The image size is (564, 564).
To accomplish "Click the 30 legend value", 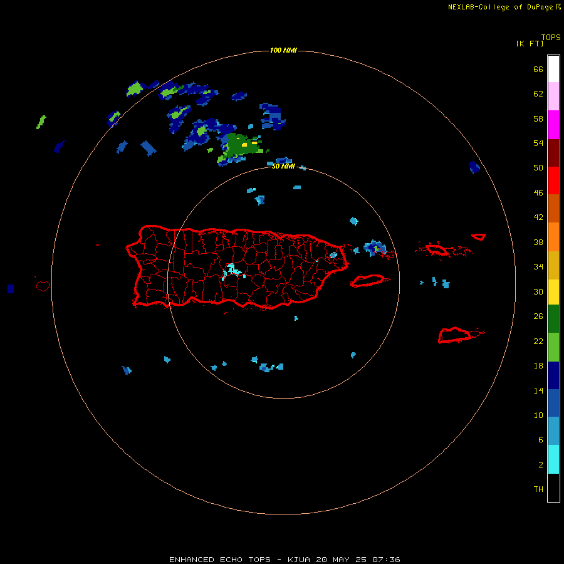I will (538, 291).
